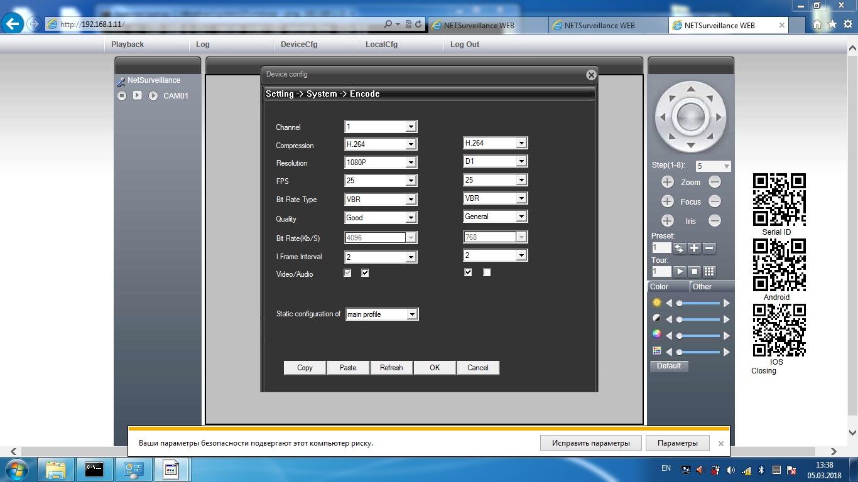The width and height of the screenshot is (858, 482).
Task: Click the Iris plus icon
Action: (667, 221)
